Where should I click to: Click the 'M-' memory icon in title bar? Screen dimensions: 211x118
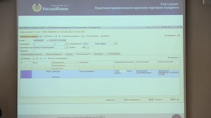click(169, 27)
